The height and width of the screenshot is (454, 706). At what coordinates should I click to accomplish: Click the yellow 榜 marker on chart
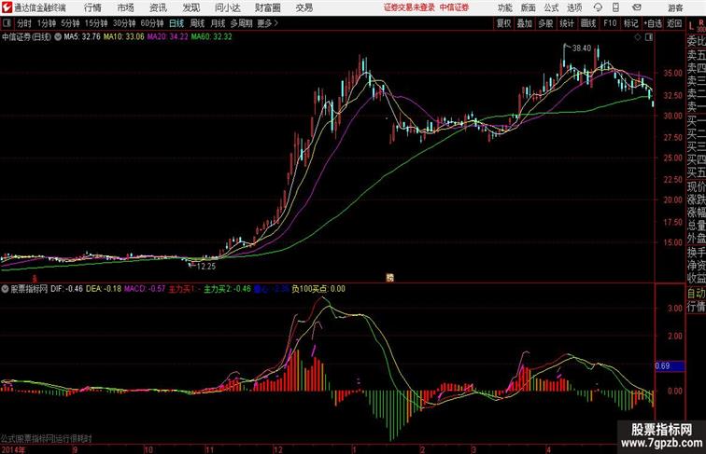pos(390,278)
